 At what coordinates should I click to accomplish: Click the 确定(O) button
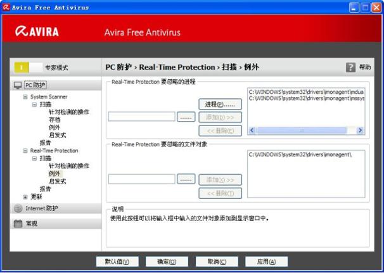pyautogui.click(x=167, y=262)
